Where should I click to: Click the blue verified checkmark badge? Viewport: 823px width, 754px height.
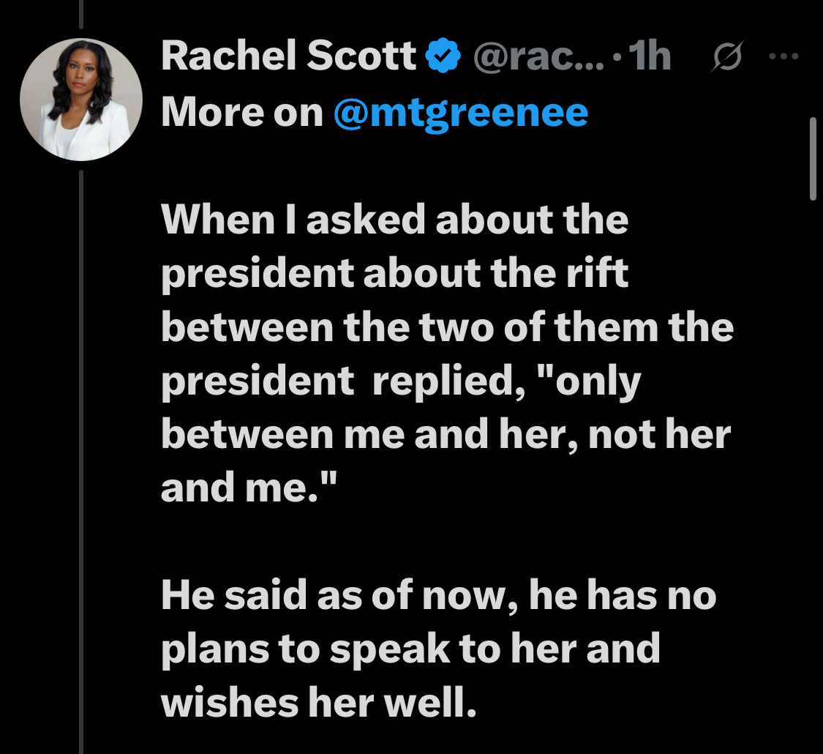(443, 57)
